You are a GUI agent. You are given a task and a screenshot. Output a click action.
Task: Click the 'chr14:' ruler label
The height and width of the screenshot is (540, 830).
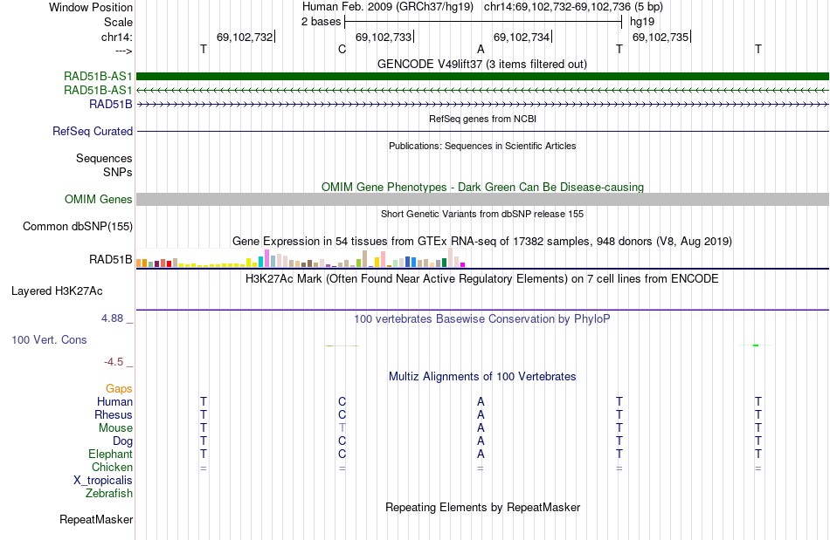(117, 37)
